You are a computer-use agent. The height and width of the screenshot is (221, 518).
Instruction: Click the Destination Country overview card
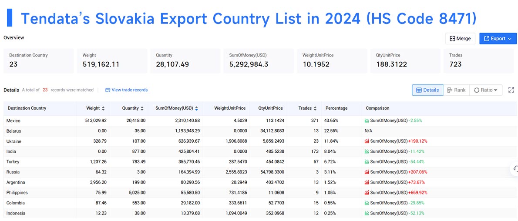39,61
